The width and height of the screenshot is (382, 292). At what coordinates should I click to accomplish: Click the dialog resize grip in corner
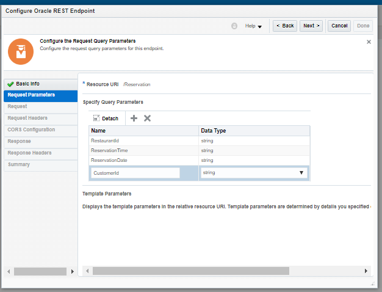[x=373, y=283]
